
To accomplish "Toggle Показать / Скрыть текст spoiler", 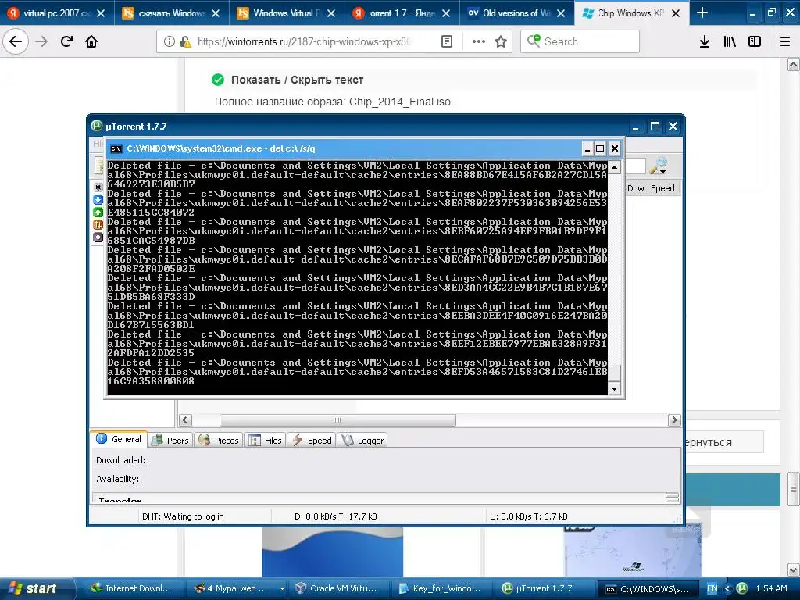I will coord(297,80).
